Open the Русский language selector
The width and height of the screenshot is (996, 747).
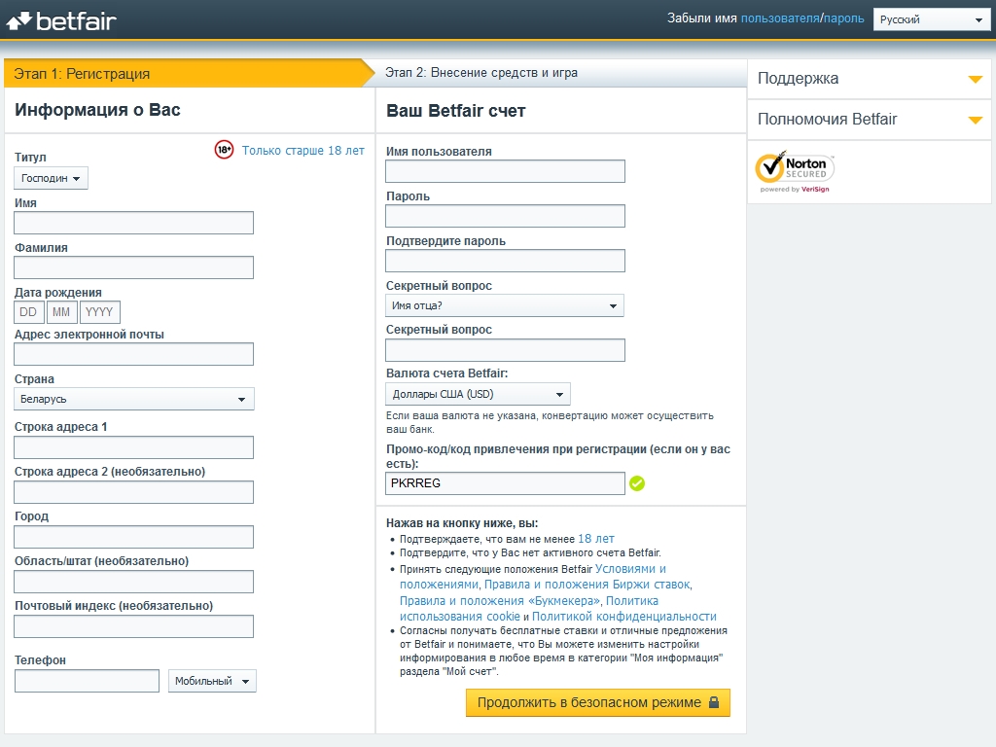click(x=931, y=19)
